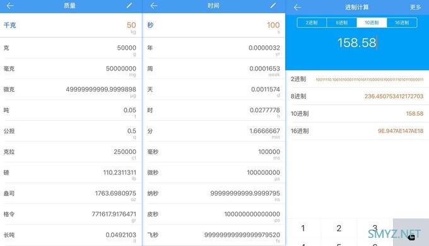
Task: Tap the 吨 row value 0.05
Action: point(130,110)
